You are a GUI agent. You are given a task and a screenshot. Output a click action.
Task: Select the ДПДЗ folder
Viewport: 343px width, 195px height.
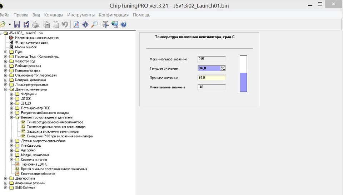tap(26, 103)
